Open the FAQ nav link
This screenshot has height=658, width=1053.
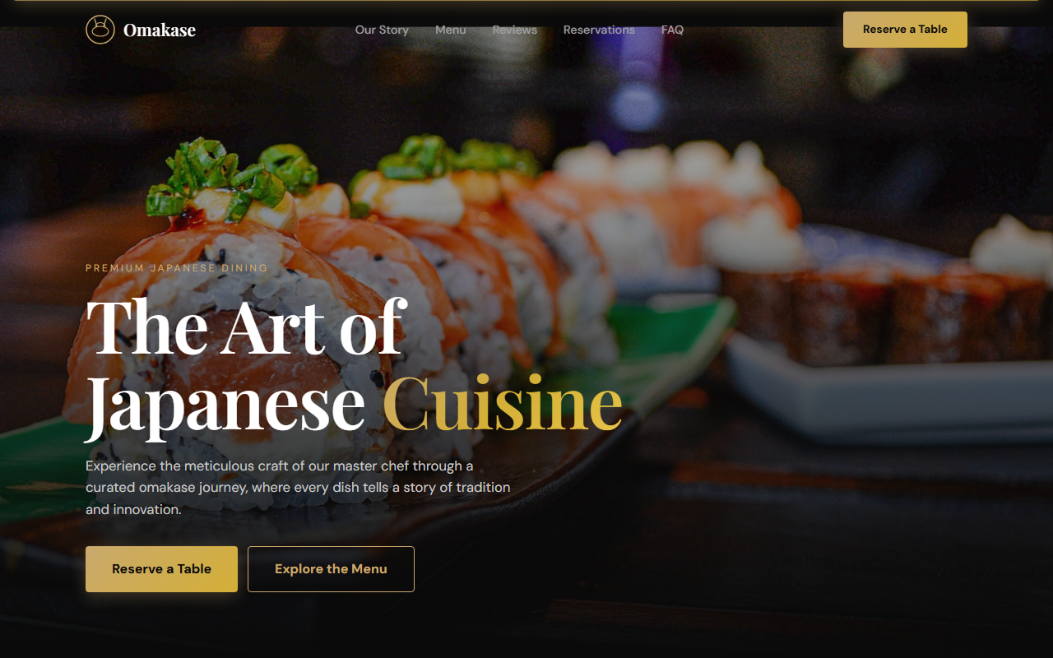672,30
